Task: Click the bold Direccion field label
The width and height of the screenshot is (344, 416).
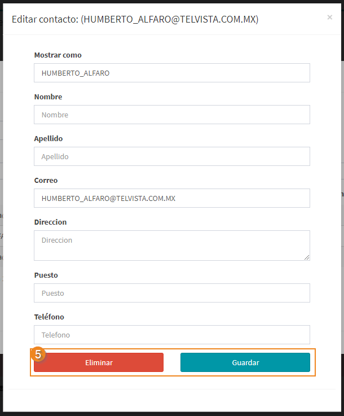Action: 50,222
